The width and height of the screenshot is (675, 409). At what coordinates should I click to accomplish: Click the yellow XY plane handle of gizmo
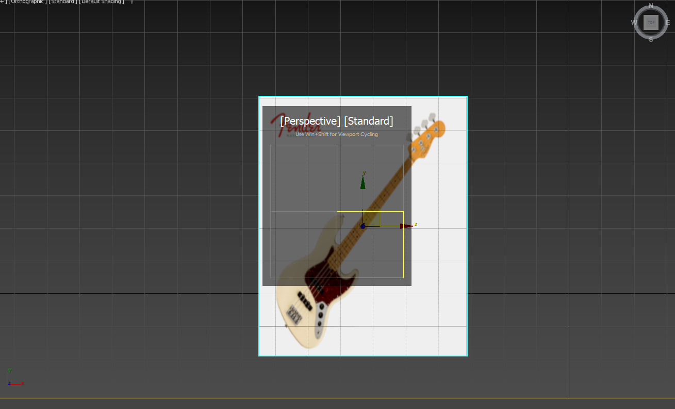coord(372,217)
